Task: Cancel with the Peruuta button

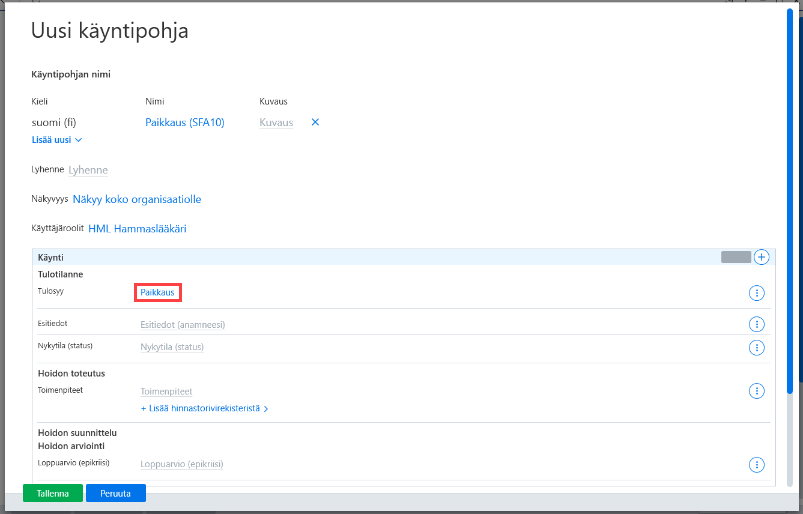Action: click(x=116, y=493)
